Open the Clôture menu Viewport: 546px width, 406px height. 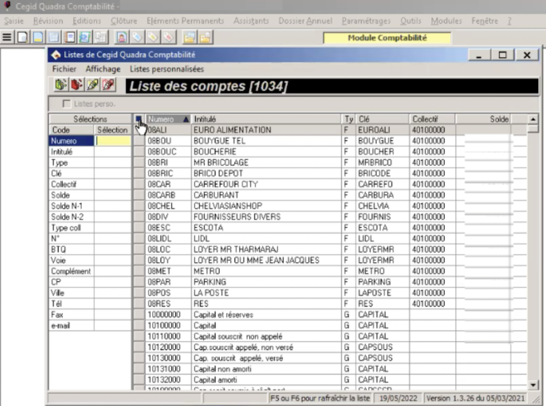(124, 21)
